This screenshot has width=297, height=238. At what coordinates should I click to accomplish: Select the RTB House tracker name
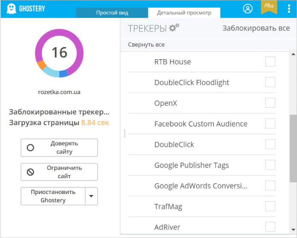pos(173,62)
